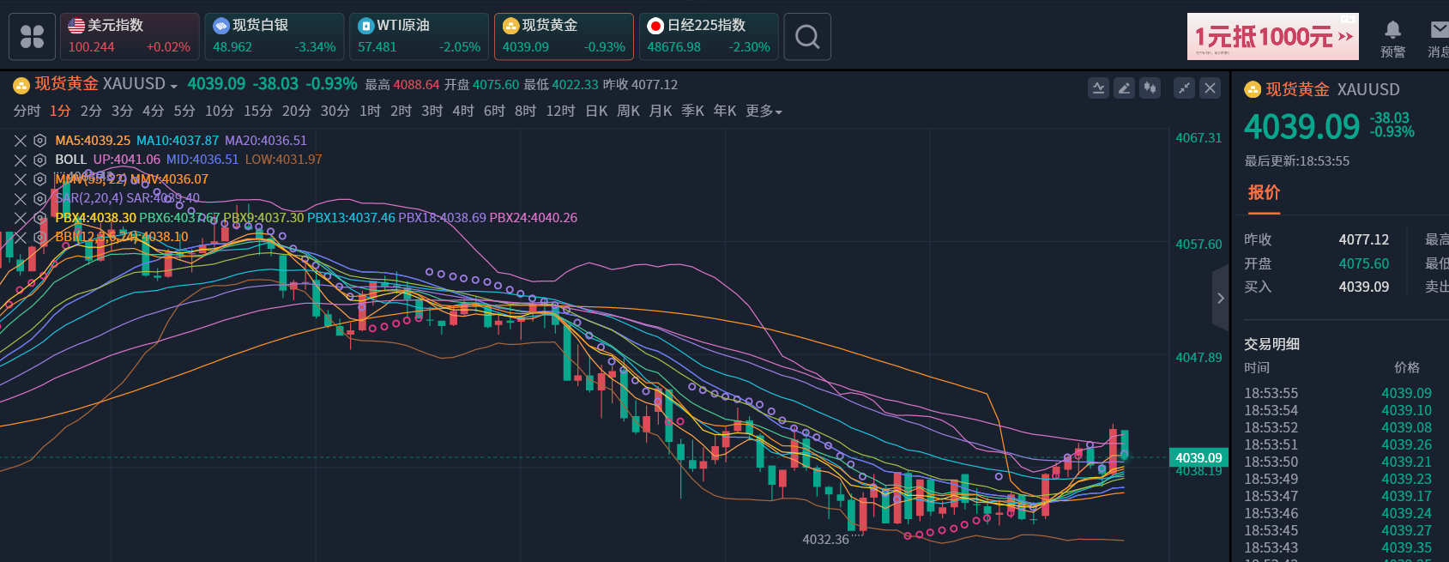Collapse the right quote panel arrow

tap(1220, 299)
